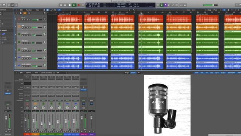Adjust the KICK track volume slider

click(37, 20)
